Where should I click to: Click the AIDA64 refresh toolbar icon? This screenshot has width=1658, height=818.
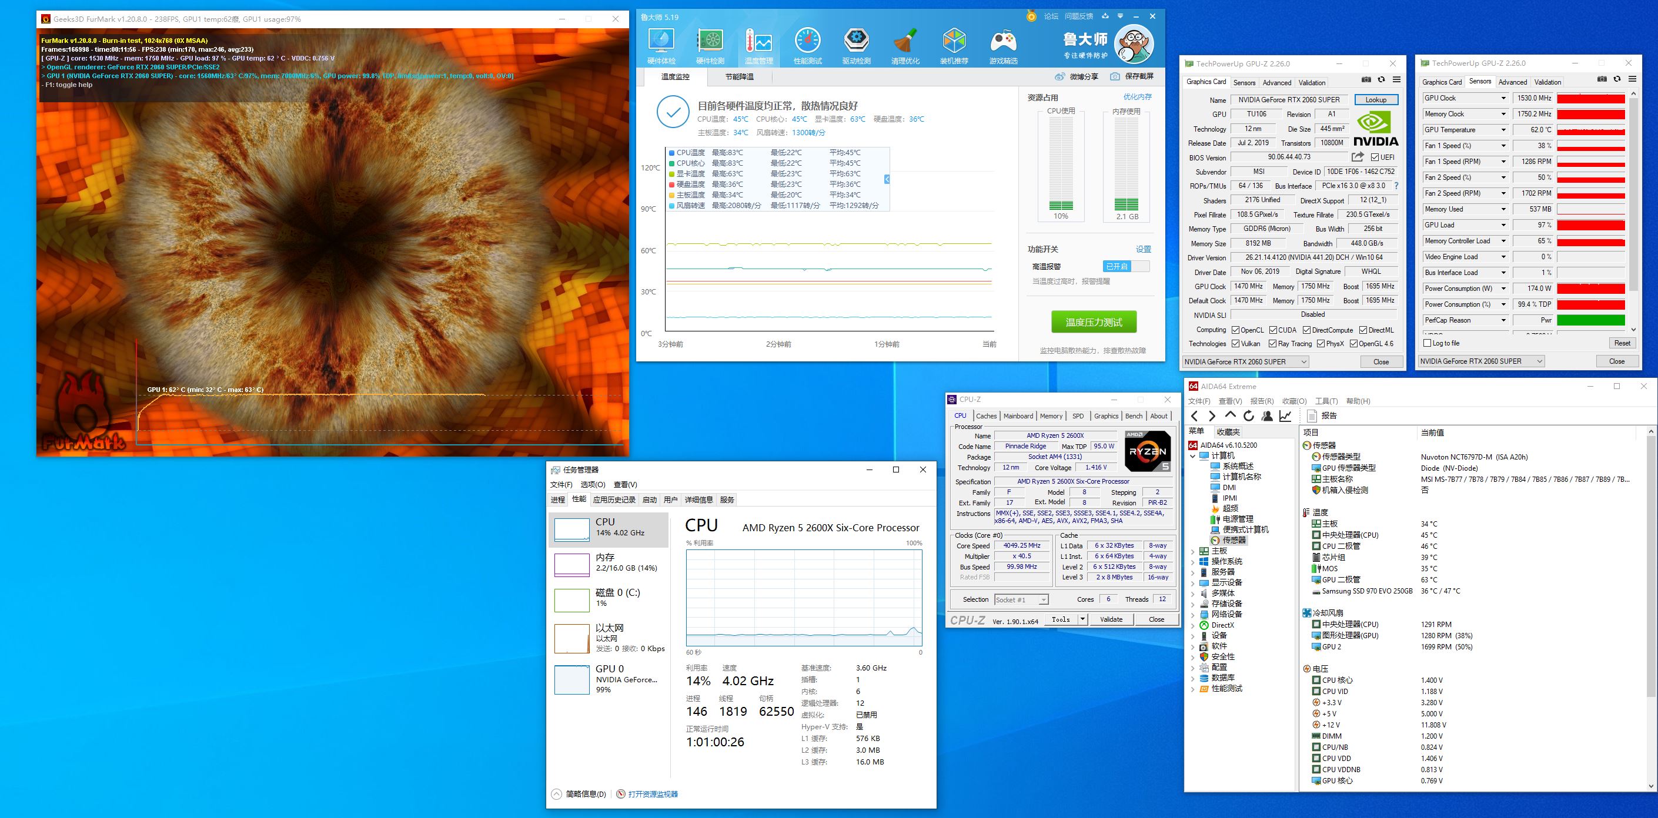tap(1249, 416)
